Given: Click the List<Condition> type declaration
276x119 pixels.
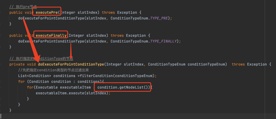Looking at the screenshot, I should (x=35, y=76).
